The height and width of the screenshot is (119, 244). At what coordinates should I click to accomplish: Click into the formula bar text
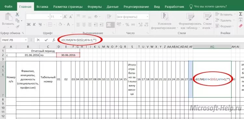point(79,40)
